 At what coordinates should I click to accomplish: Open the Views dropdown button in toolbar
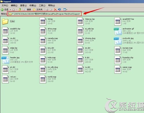coord(65,9)
